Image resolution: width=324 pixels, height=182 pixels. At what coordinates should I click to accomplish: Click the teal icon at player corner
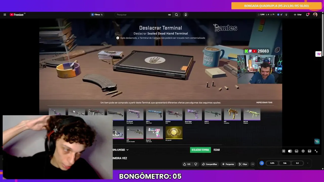(317, 142)
